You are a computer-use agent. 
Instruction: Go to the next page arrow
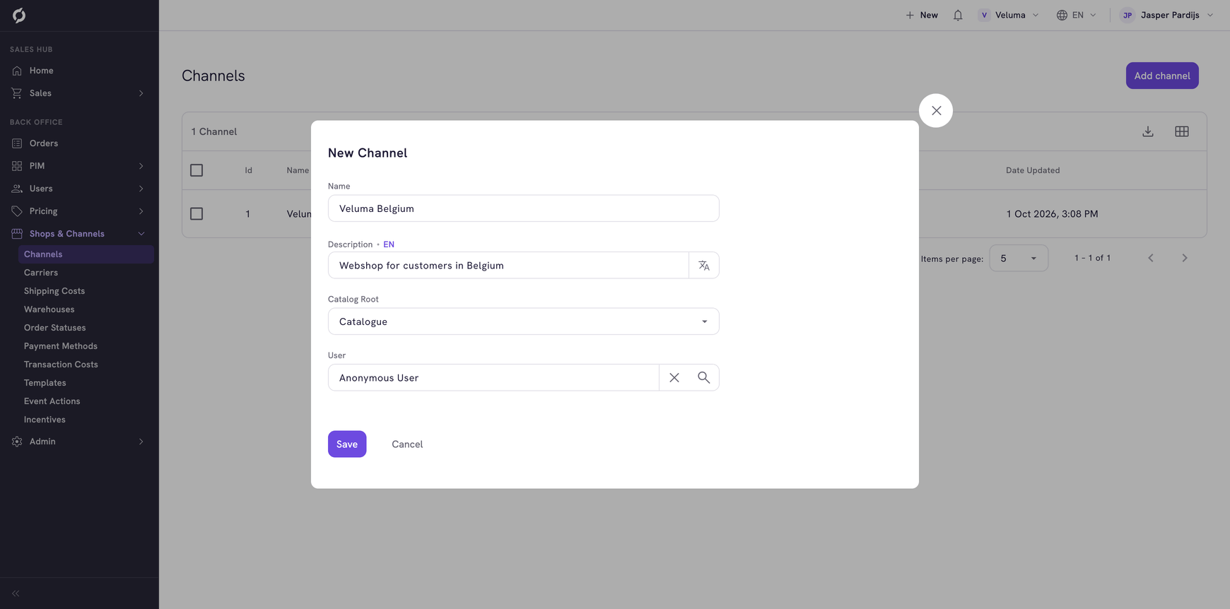tap(1185, 259)
